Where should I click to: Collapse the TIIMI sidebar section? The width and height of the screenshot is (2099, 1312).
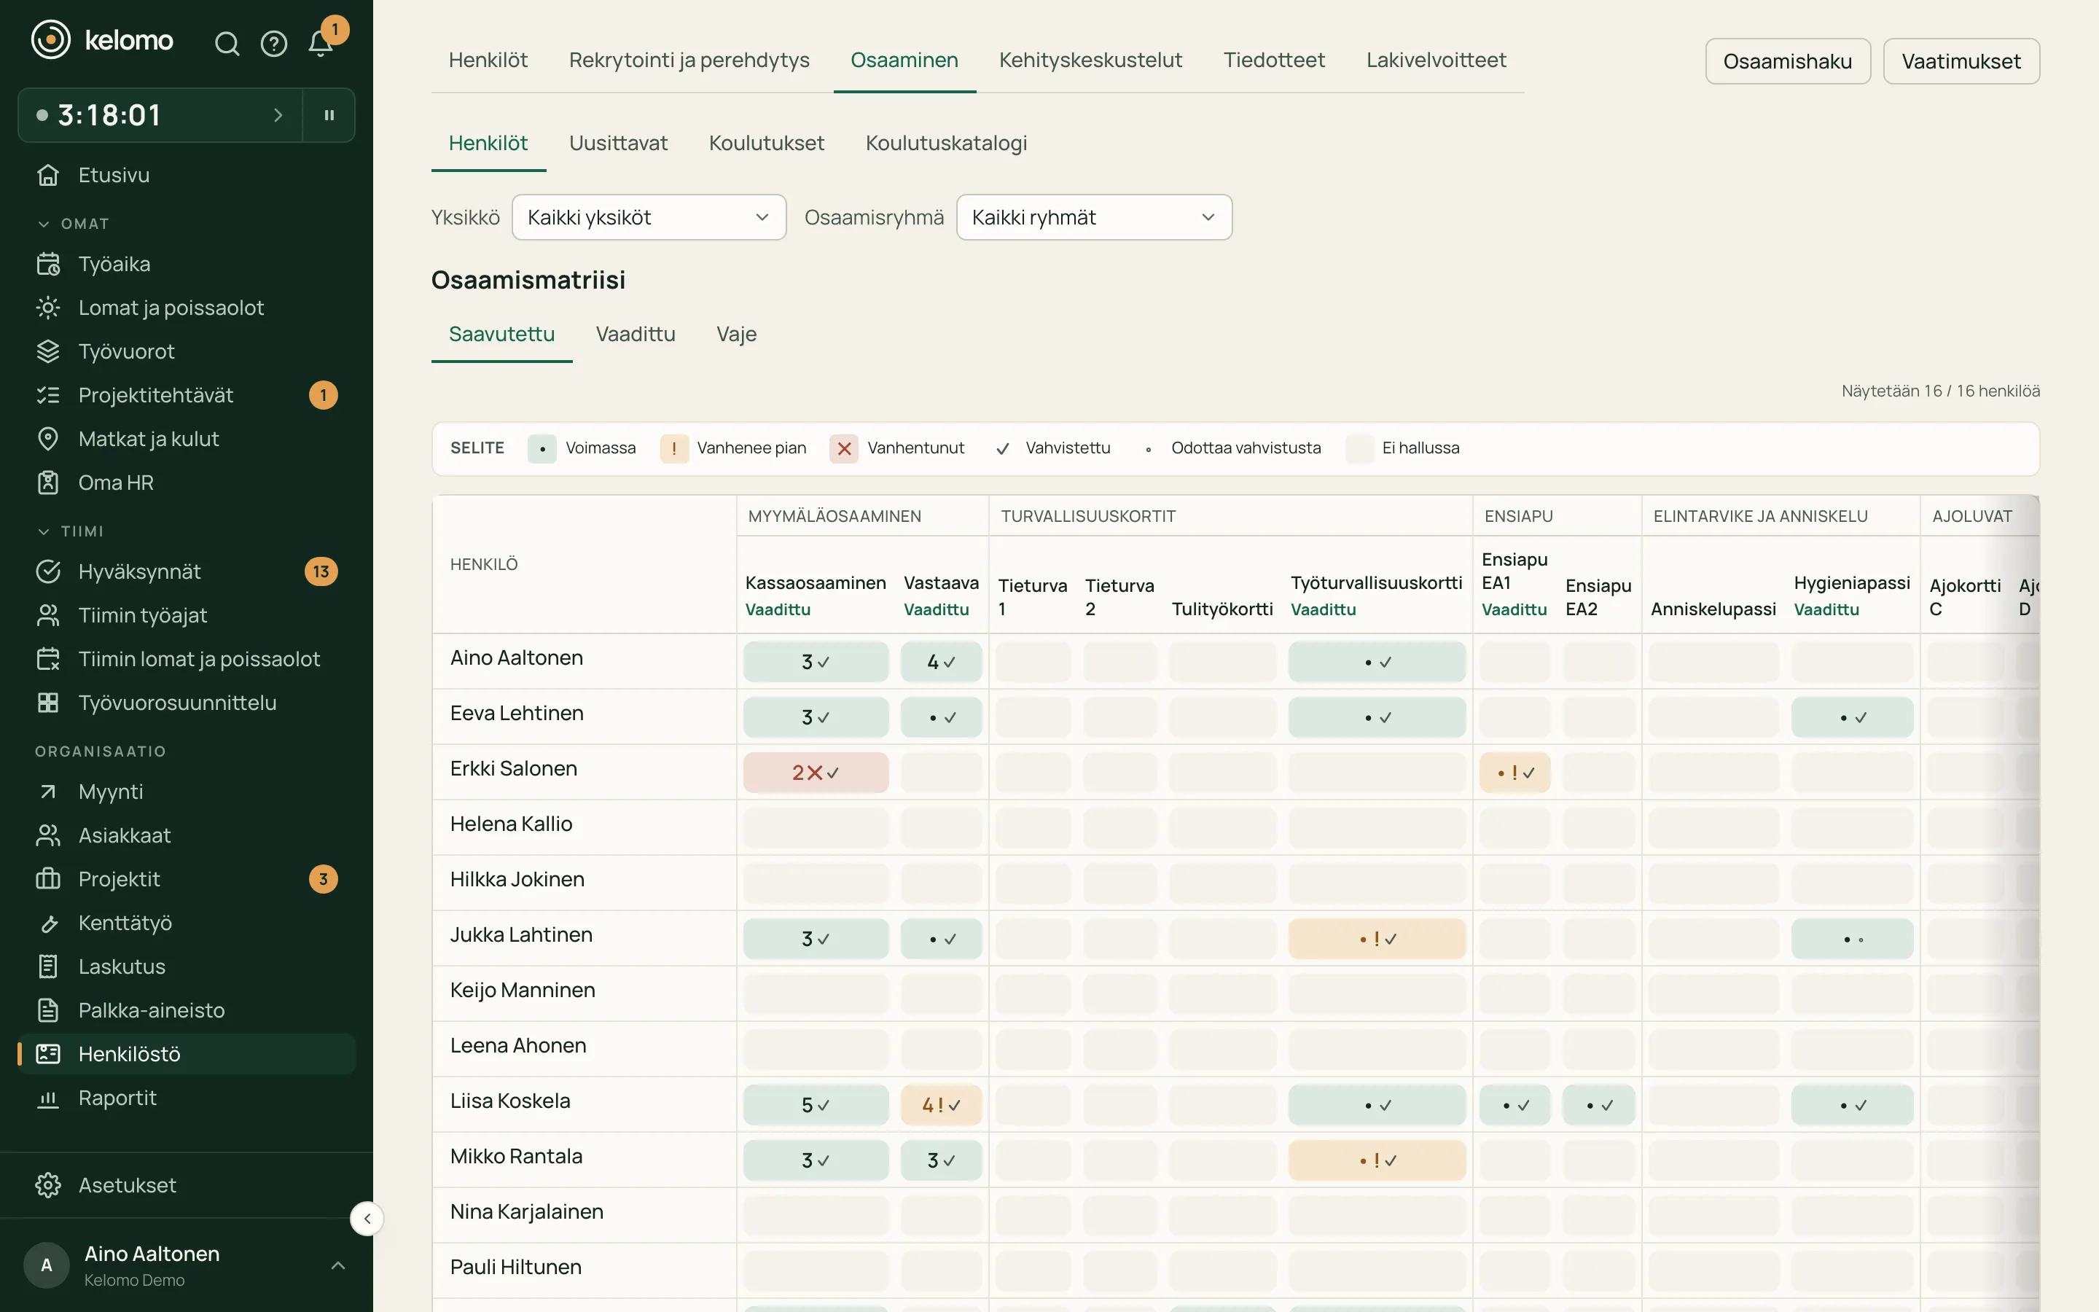click(70, 531)
